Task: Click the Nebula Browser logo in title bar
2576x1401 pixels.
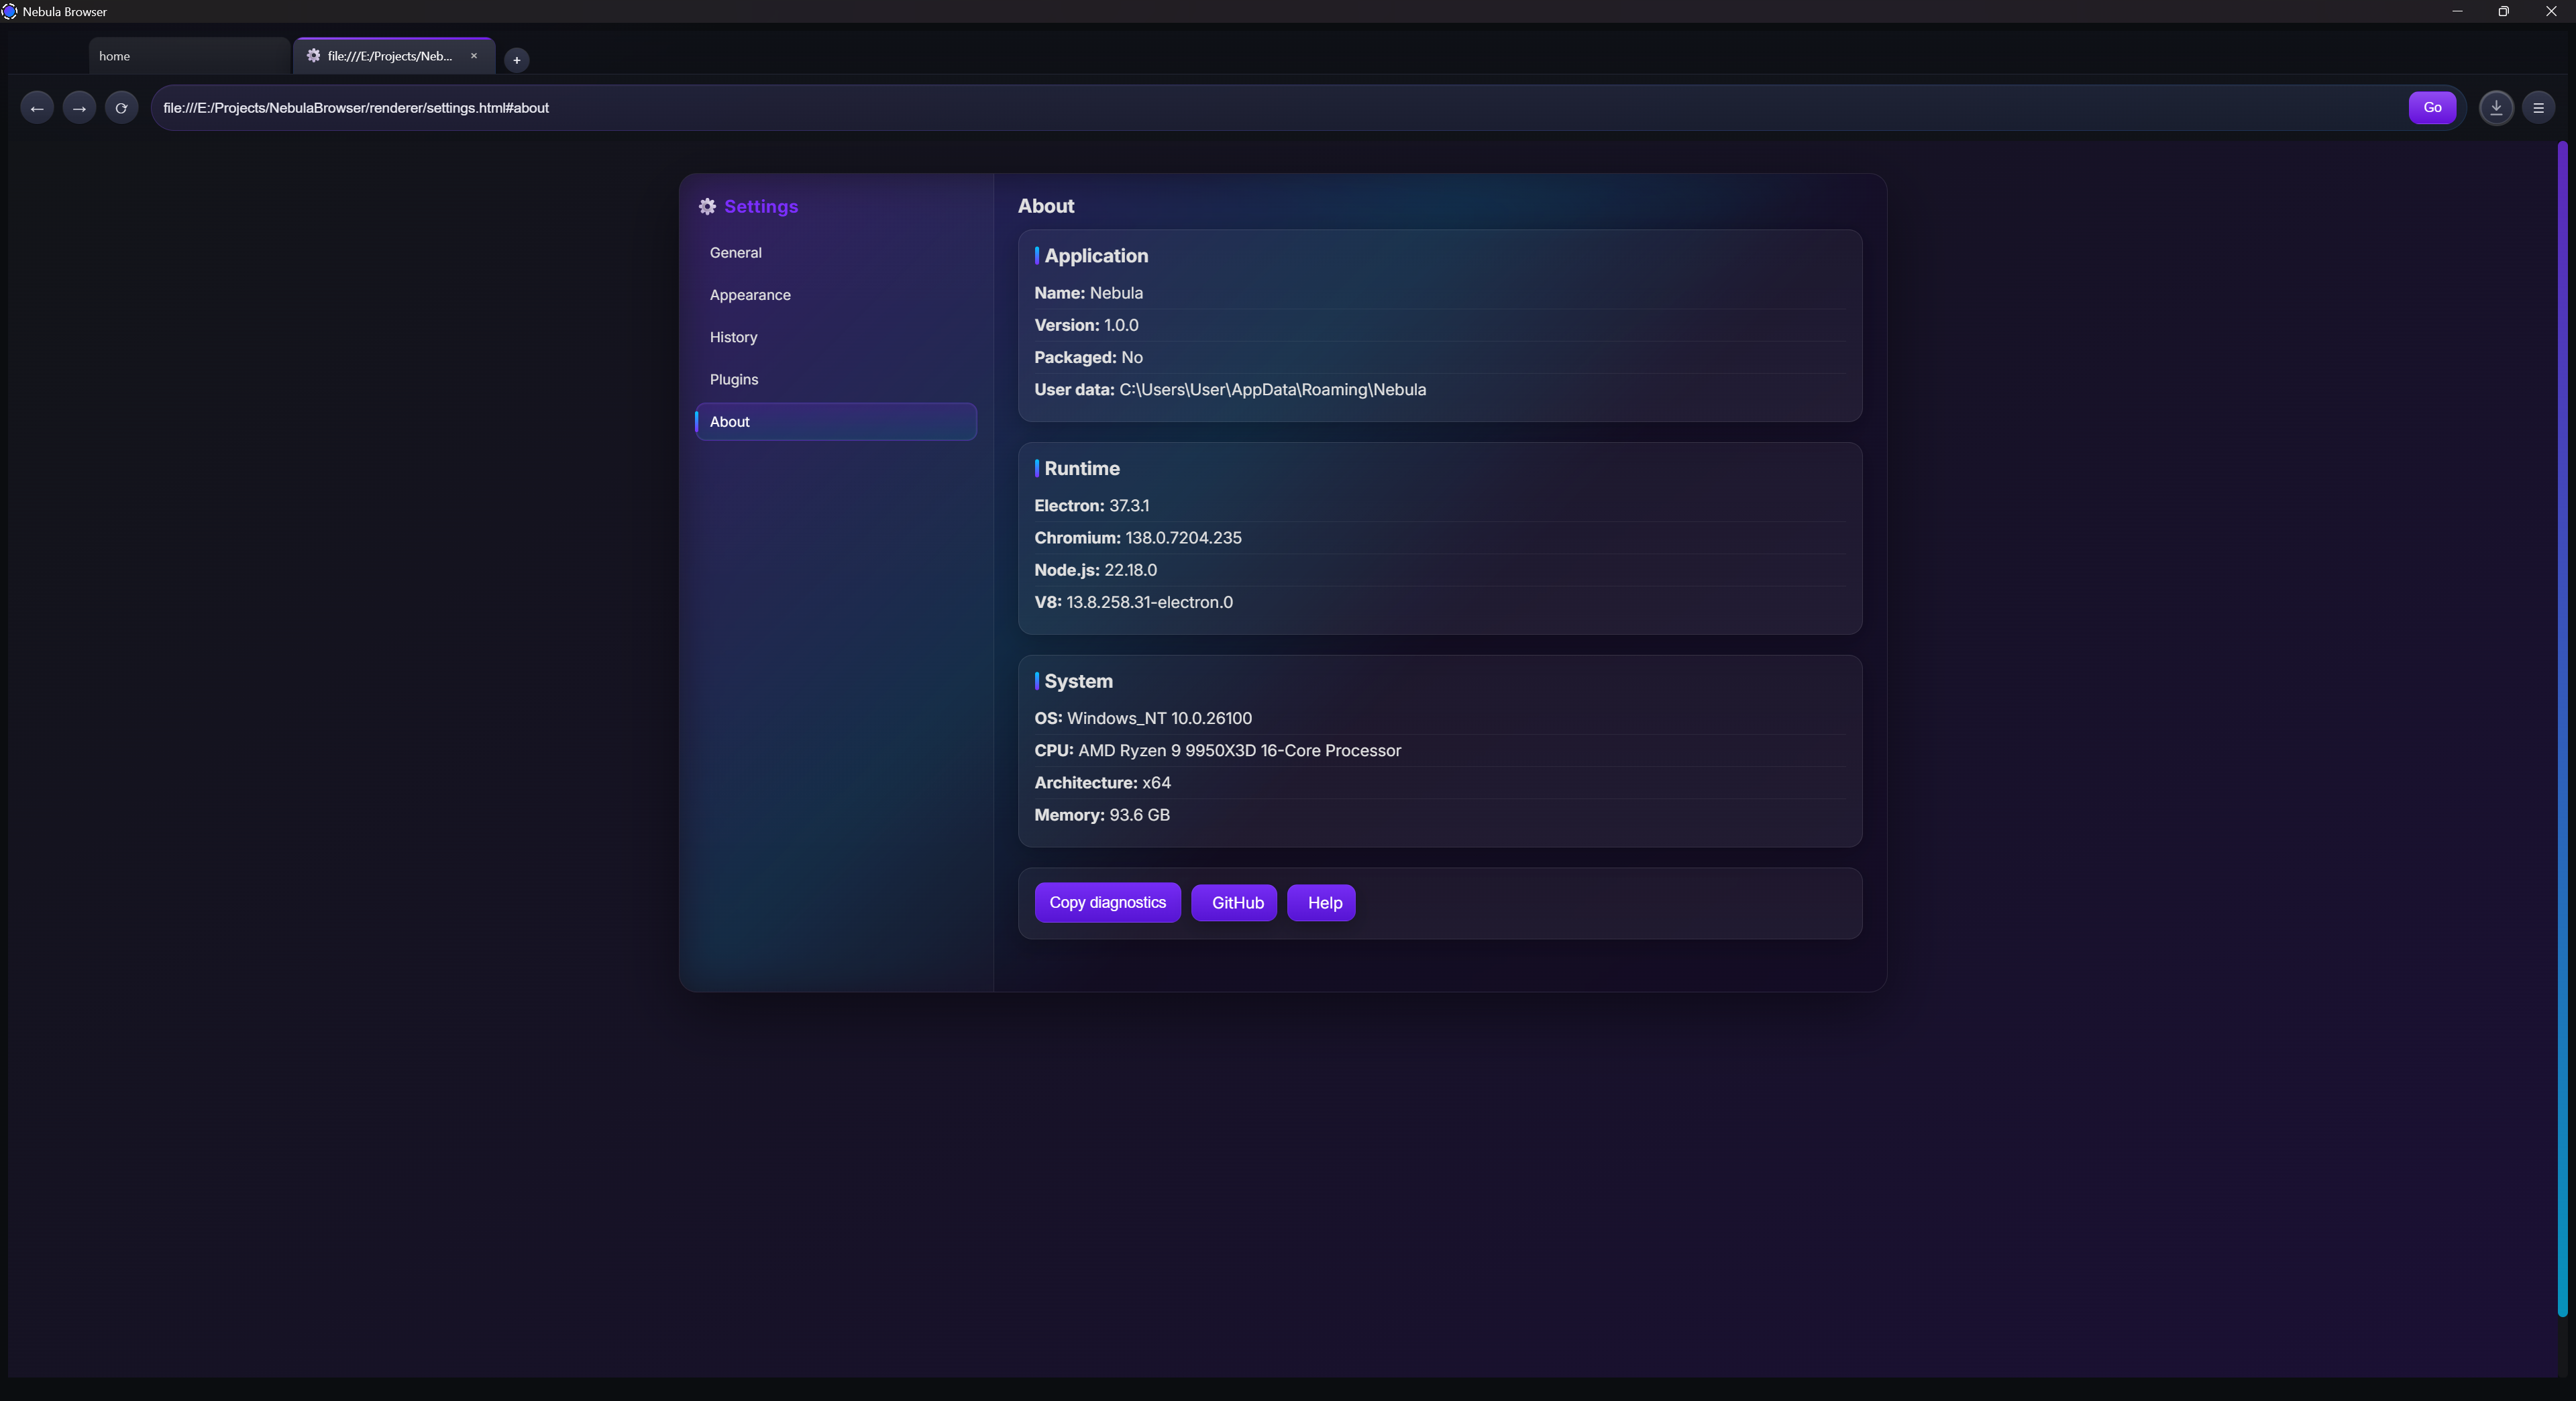Action: coord(10,11)
